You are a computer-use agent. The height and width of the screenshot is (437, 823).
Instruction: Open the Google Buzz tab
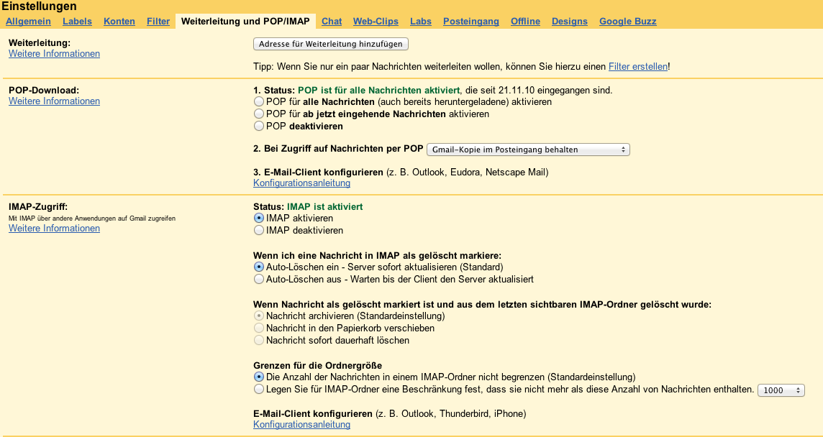coord(628,22)
